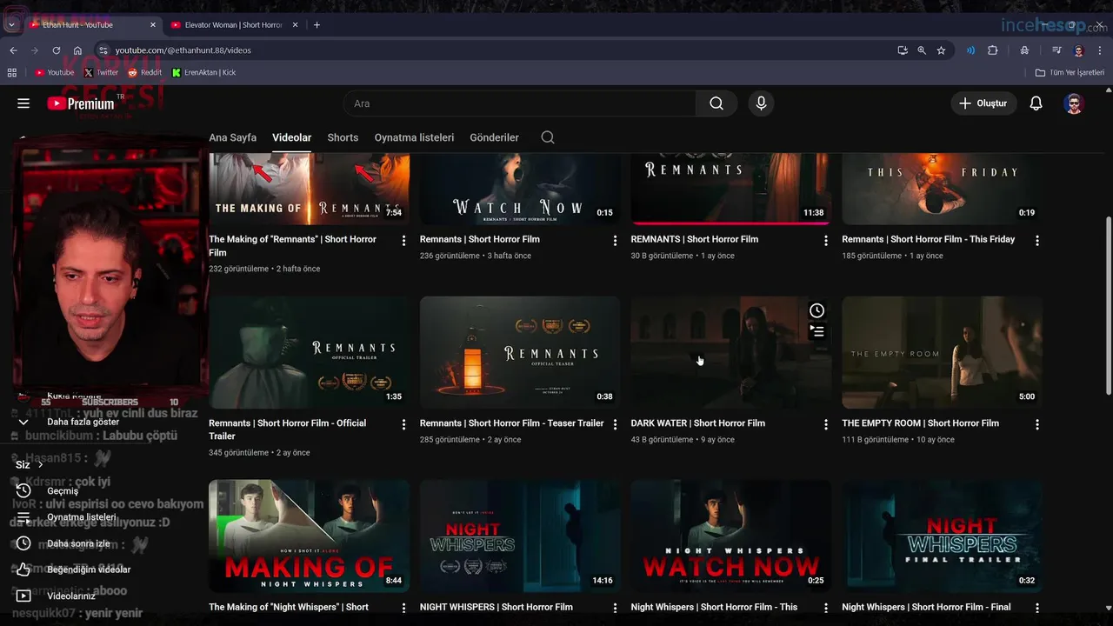
Task: Bookmark this page with the star
Action: [x=941, y=50]
